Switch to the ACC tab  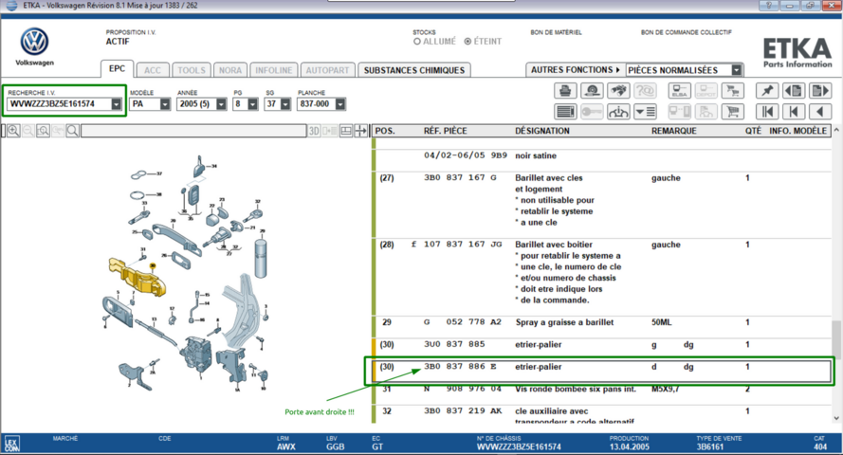(x=152, y=70)
